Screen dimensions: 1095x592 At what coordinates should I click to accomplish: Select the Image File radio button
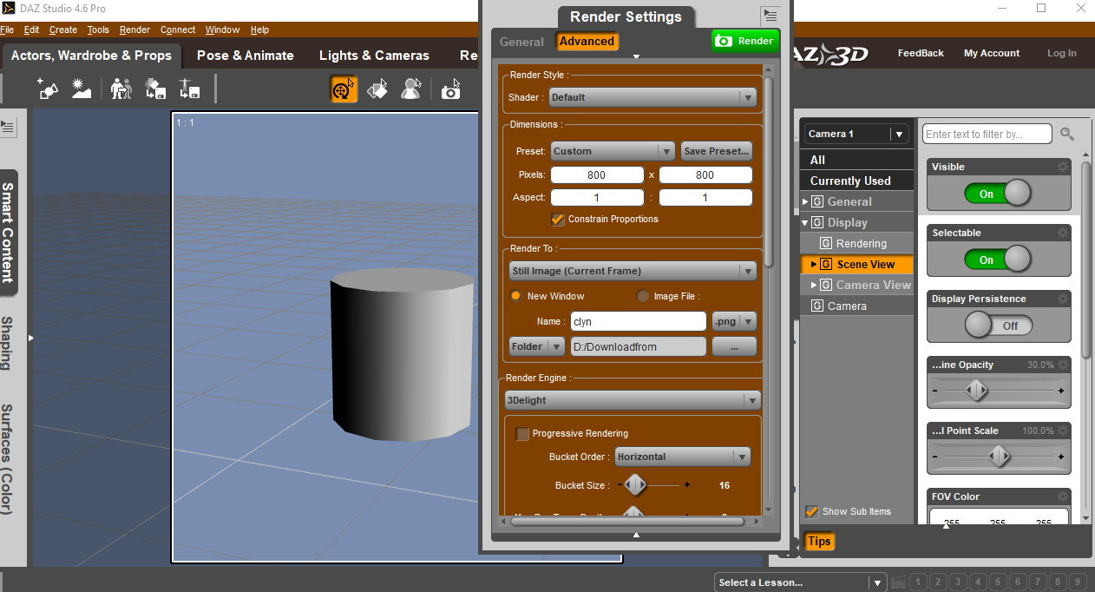point(643,296)
